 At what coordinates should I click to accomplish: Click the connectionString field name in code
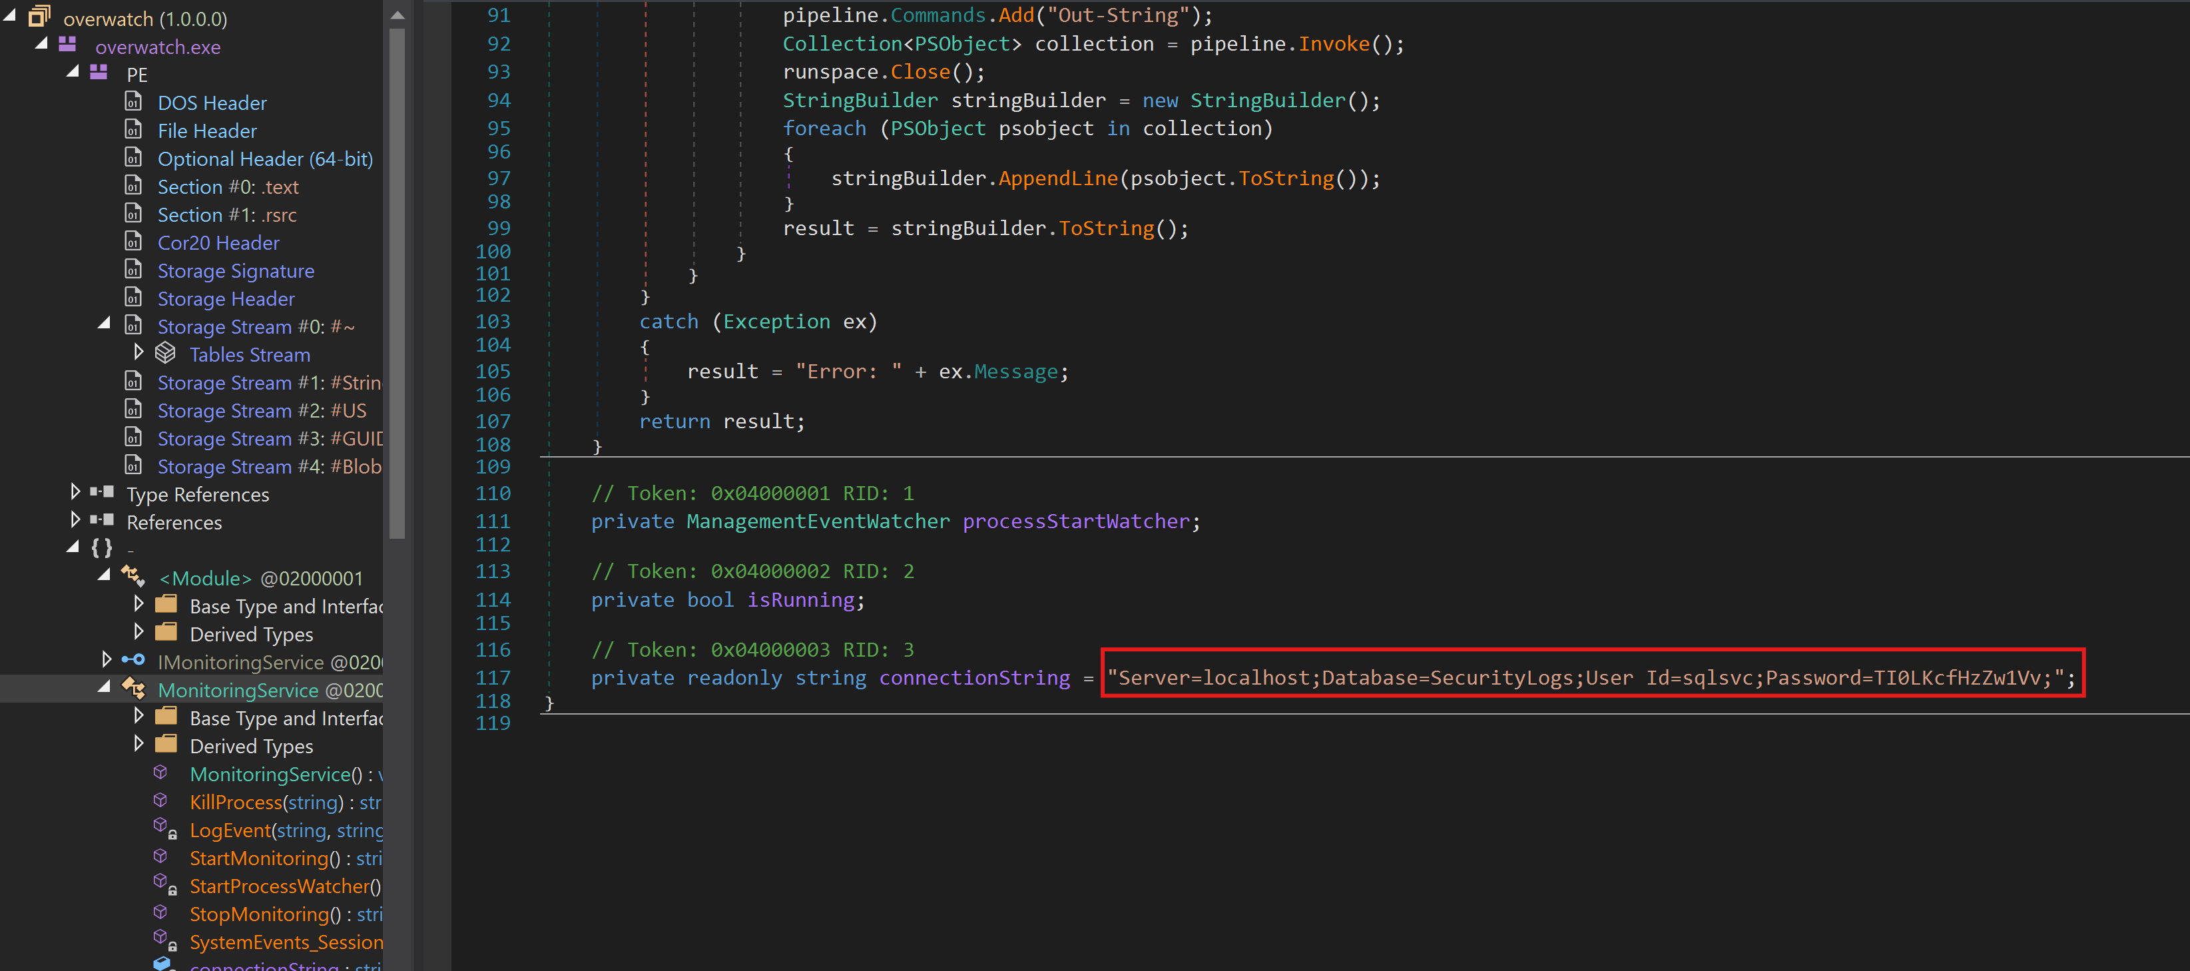point(974,678)
